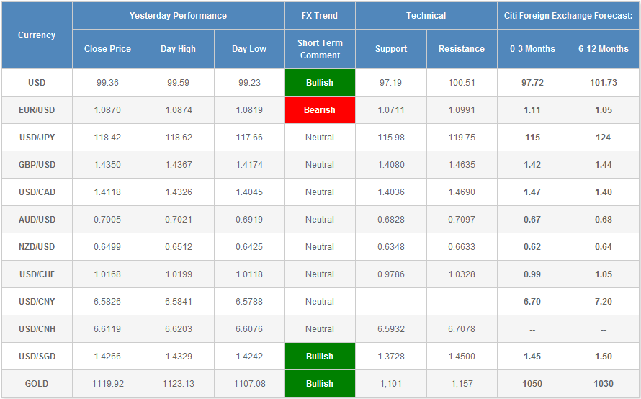Select the GOLD row label
The image size is (641, 399).
(x=37, y=384)
